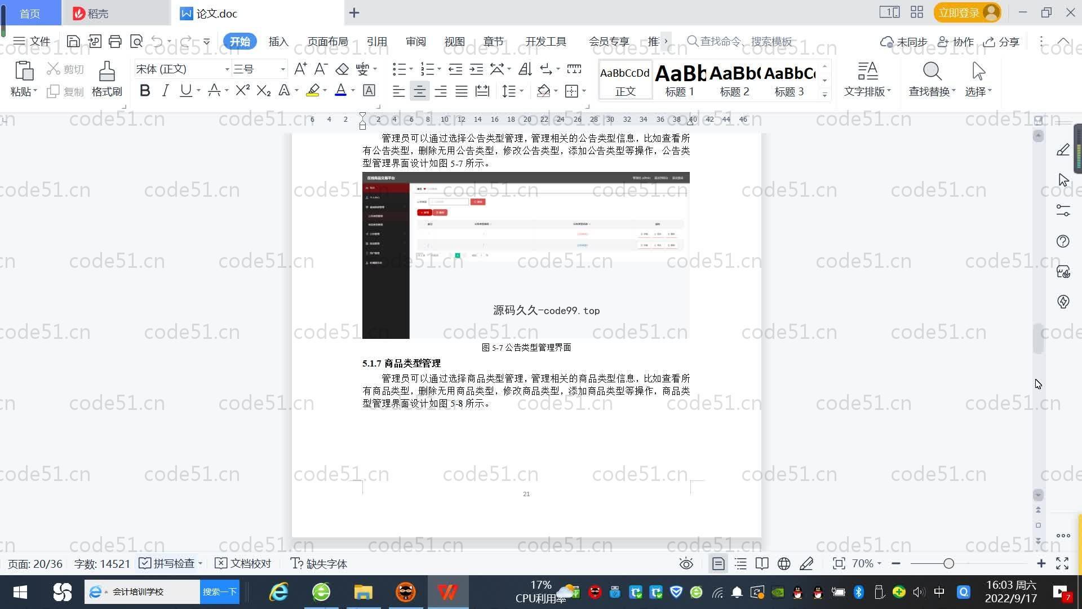The image size is (1082, 609).
Task: Switch to 引用 References tab
Action: point(377,41)
